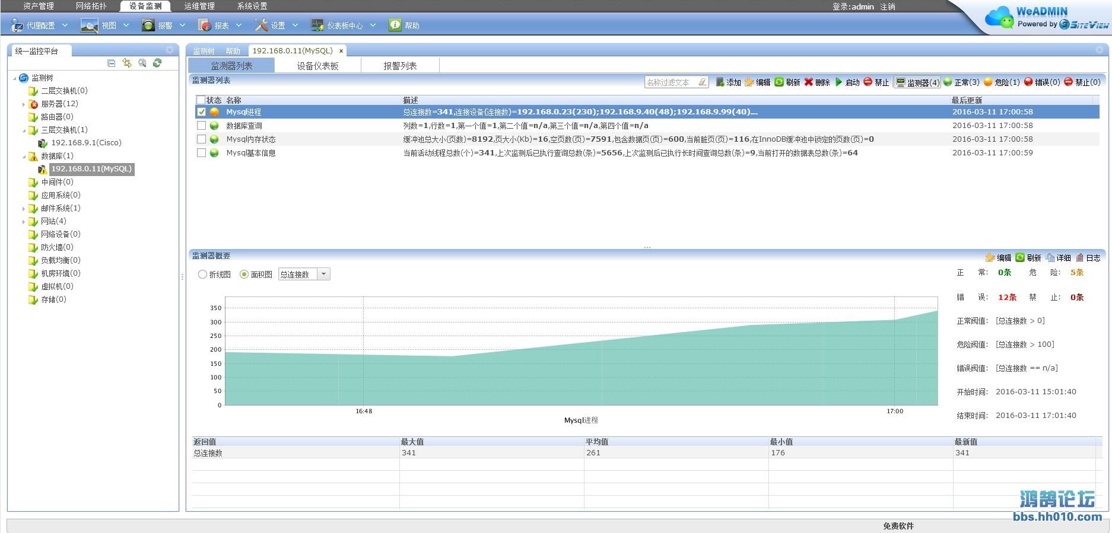Collapse all tree nodes with the minus-box icon
The image size is (1112, 533).
tap(111, 63)
